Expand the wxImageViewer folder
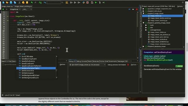The height and width of the screenshot is (106, 188). click(x=146, y=30)
